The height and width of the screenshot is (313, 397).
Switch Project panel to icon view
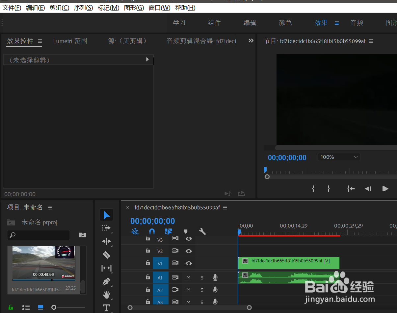[x=40, y=307]
